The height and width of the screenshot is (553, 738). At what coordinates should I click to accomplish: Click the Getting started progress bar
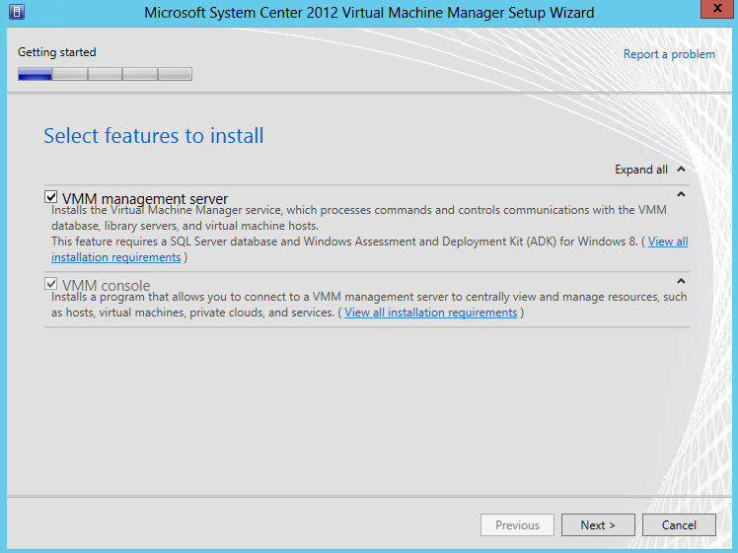coord(105,74)
